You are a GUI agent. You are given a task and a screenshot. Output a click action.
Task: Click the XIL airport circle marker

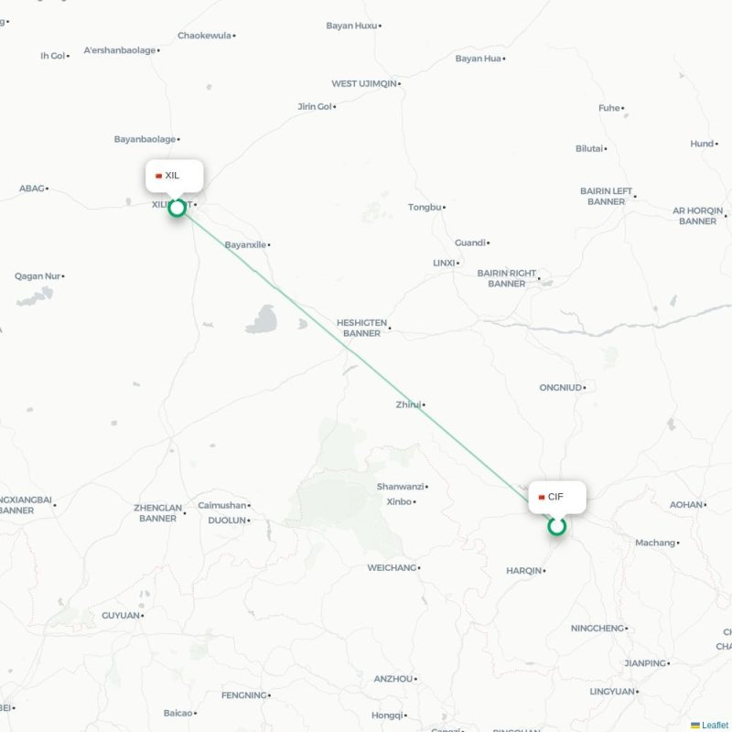177,208
